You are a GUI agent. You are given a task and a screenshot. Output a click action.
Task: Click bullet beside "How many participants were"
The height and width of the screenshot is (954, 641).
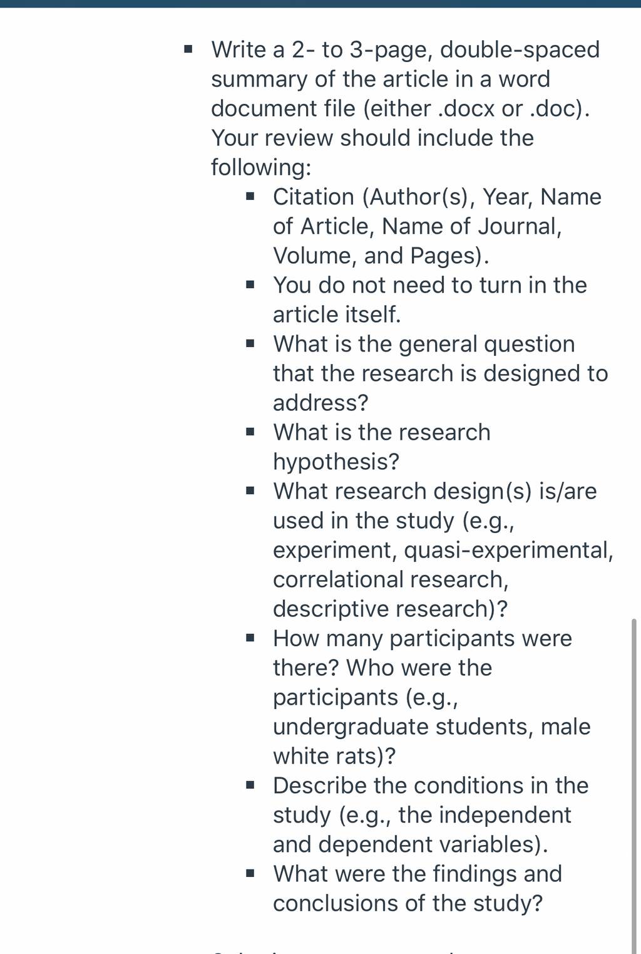tap(250, 638)
